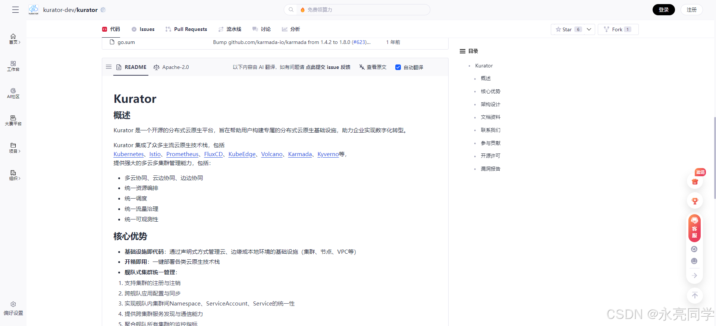The image size is (716, 326).
Task: Jump to 联系我们 in table of contents
Action: 490,130
